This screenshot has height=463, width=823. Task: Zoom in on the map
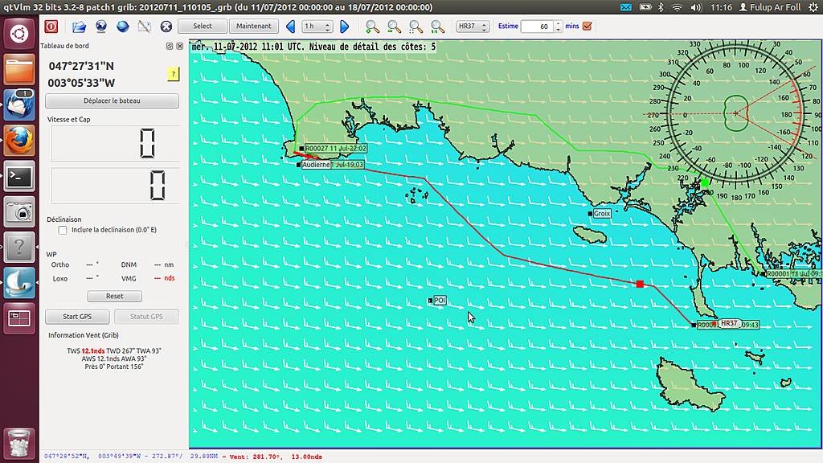pos(372,27)
